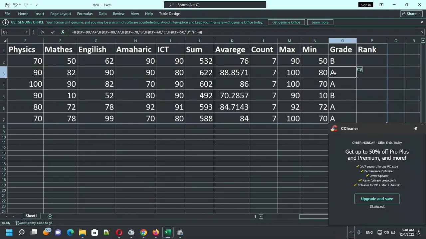Image resolution: width=426 pixels, height=239 pixels.
Task: Click the Get genuine Office button
Action: [x=286, y=22]
